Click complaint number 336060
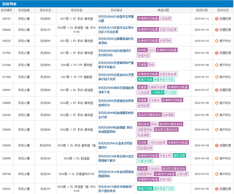The width and height of the screenshot is (234, 194). tap(6, 145)
